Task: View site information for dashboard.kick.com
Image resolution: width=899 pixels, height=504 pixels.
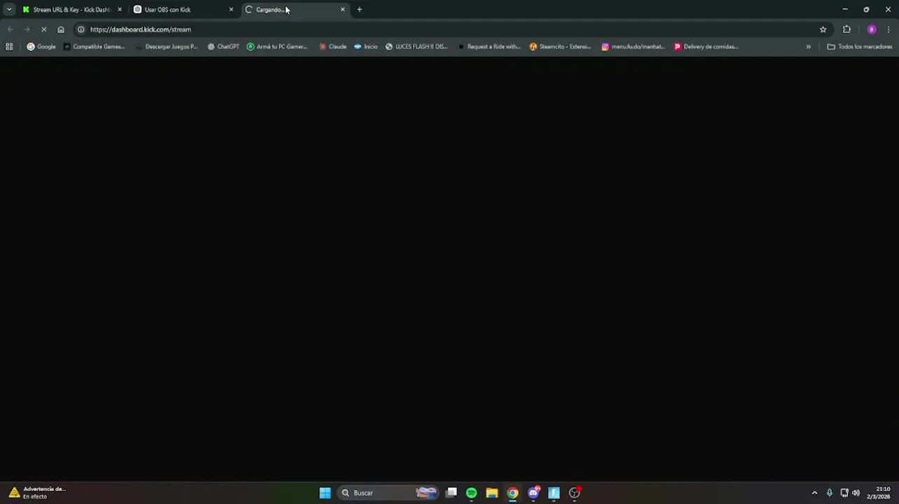Action: pyautogui.click(x=81, y=29)
